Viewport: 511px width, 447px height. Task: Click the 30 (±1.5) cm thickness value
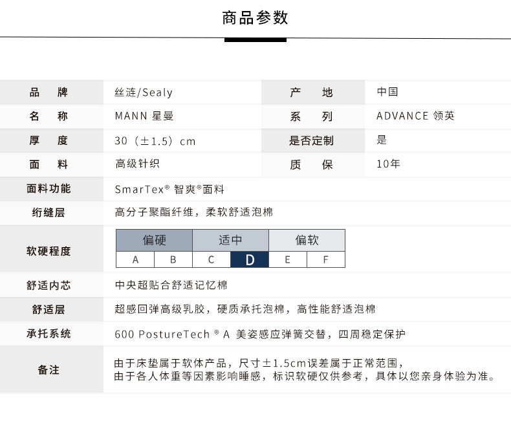[x=155, y=141]
